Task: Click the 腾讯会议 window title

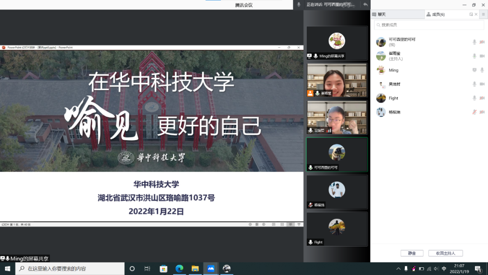Action: click(244, 5)
